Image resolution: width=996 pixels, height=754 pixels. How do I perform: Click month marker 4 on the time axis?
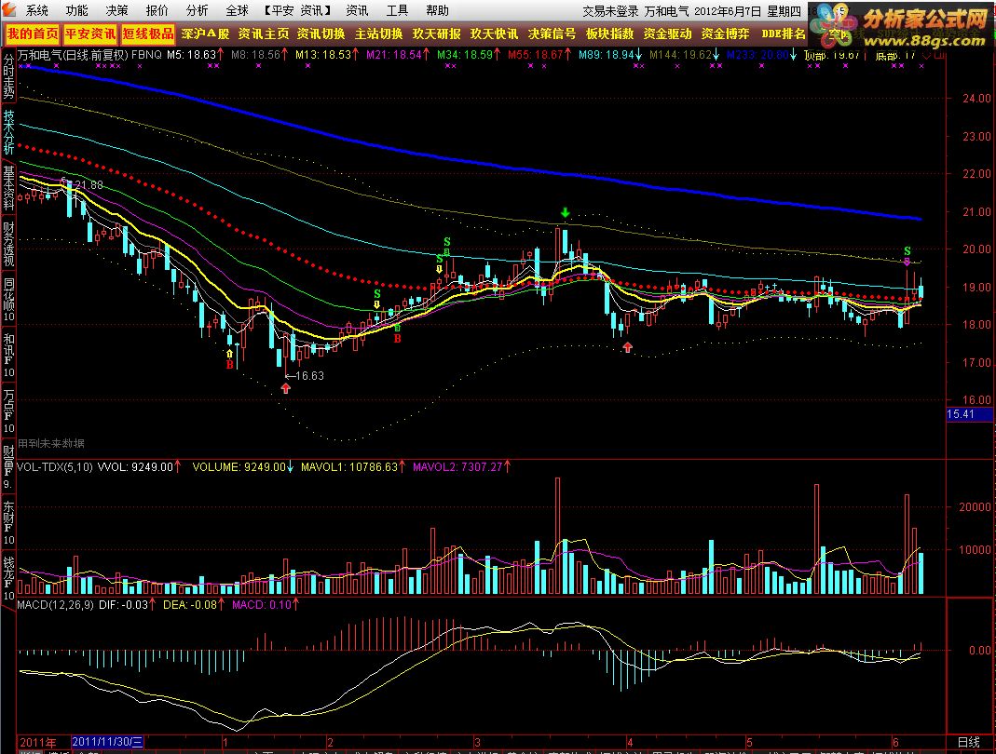point(630,742)
